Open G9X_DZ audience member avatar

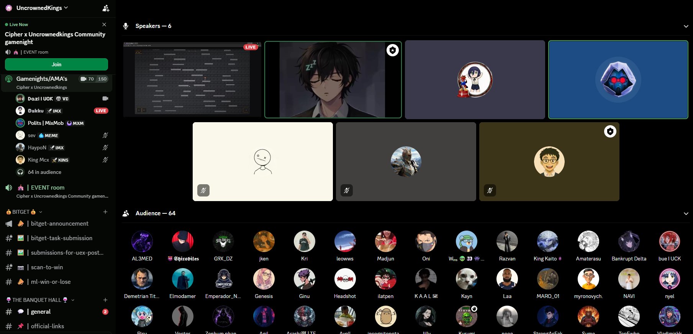coord(223,241)
